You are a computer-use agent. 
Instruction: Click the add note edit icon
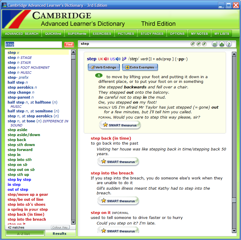215,44
